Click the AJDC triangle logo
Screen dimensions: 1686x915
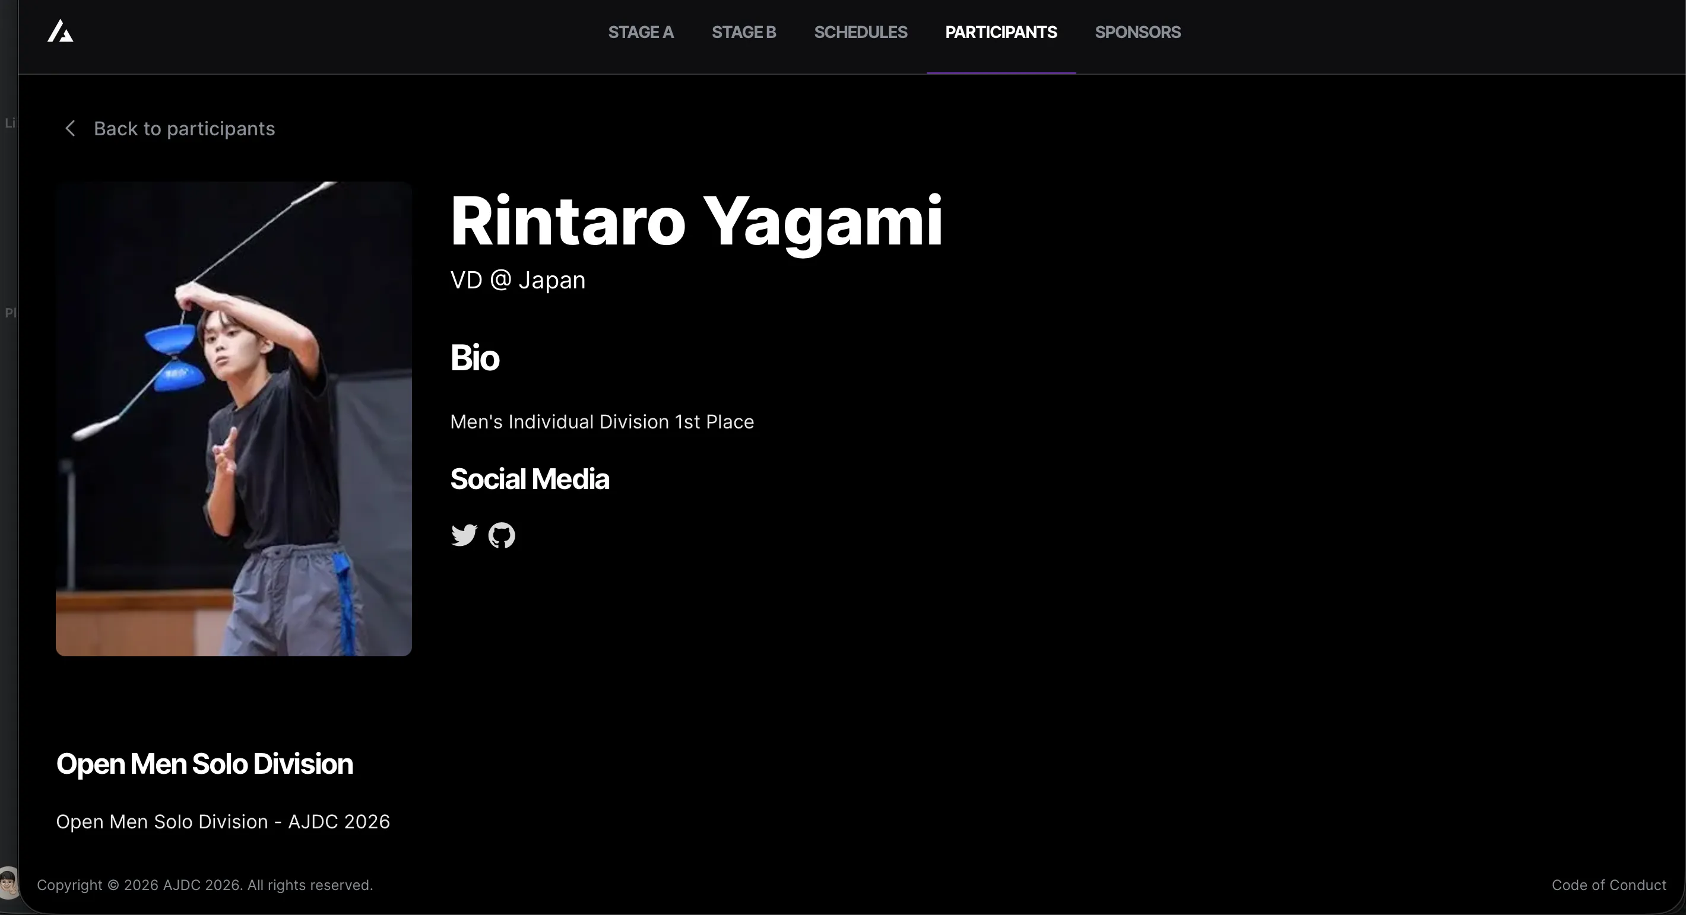click(60, 31)
